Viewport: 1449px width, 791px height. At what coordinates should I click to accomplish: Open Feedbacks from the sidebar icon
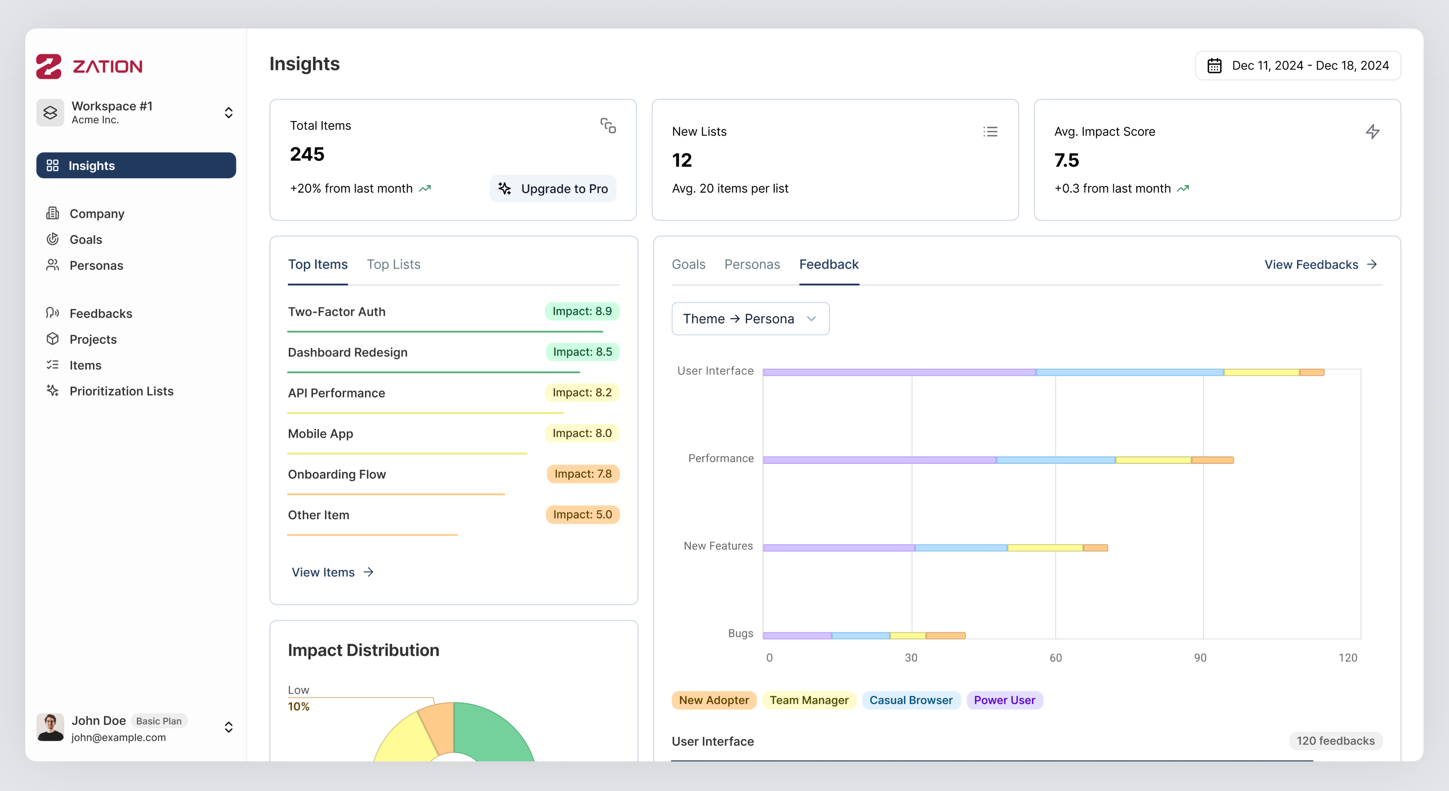click(x=52, y=313)
